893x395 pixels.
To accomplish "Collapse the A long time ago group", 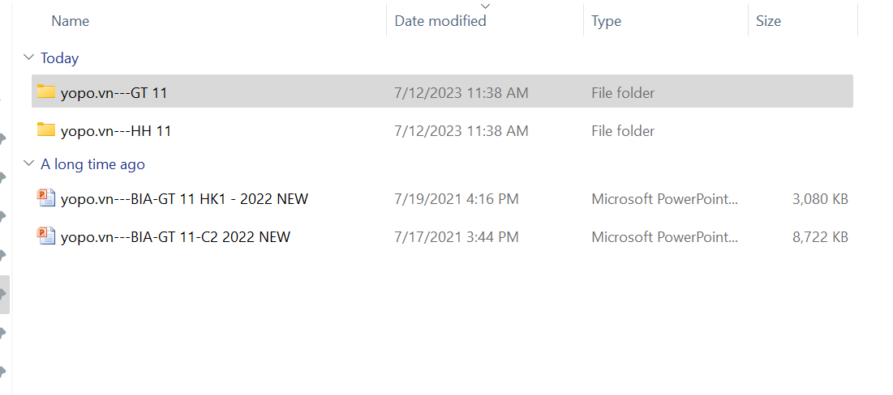I will tap(29, 164).
